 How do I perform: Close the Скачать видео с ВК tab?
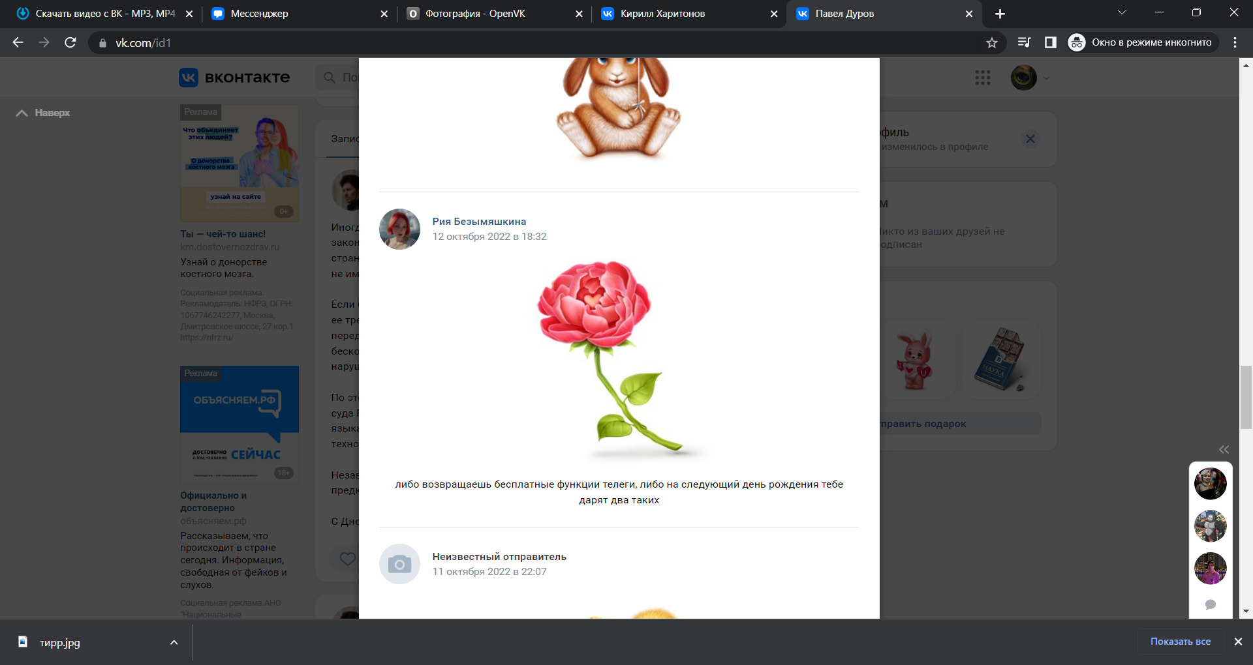tap(189, 14)
